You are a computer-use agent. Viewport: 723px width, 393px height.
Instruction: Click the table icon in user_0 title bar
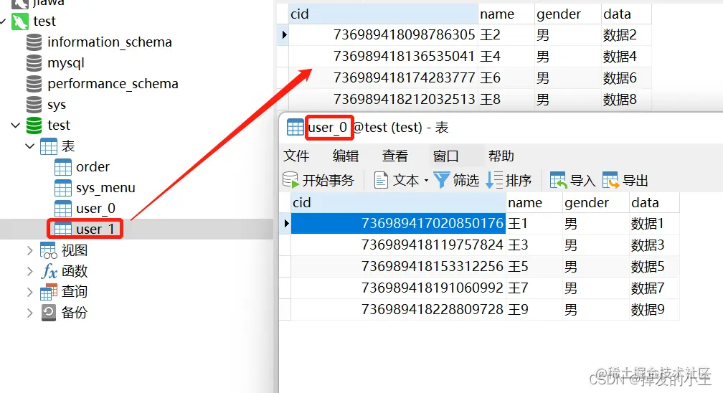295,128
